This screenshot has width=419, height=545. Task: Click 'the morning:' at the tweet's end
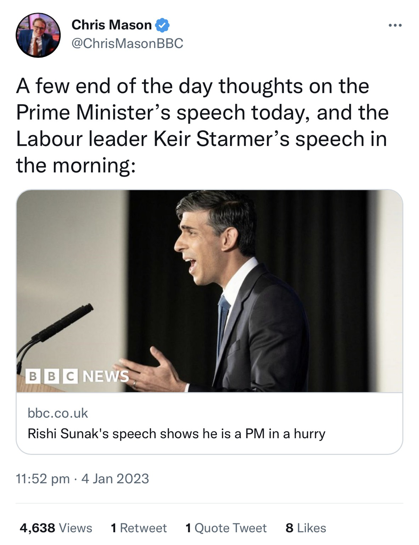pos(75,165)
